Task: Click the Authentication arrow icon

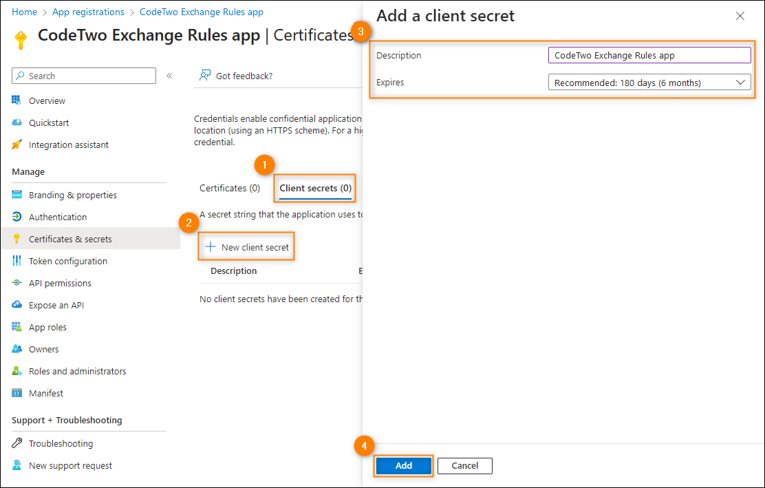Action: (x=17, y=217)
